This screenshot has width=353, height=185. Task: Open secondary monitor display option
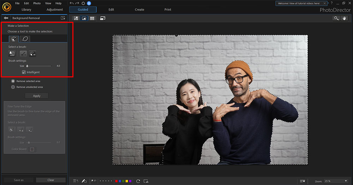click(x=103, y=18)
